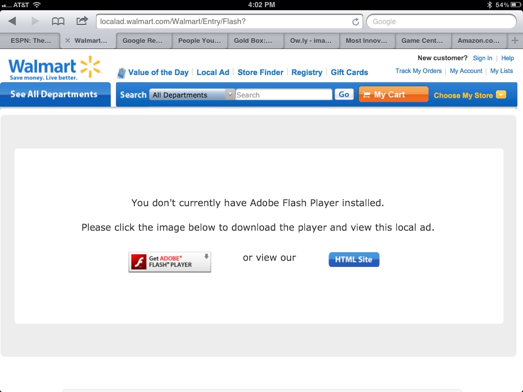
Task: Open the Safari bookmarks book icon
Action: click(x=58, y=21)
